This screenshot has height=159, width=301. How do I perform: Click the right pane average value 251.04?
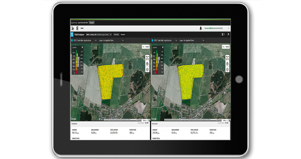(156, 133)
